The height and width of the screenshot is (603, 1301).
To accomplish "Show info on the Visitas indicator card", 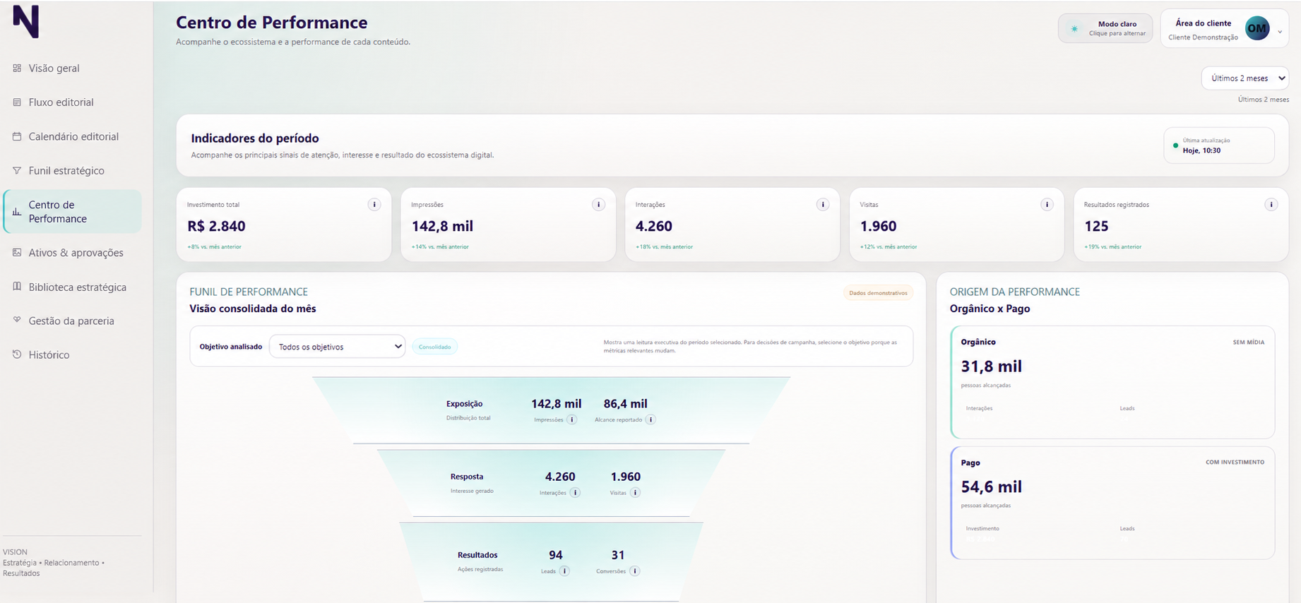I will pos(1047,205).
